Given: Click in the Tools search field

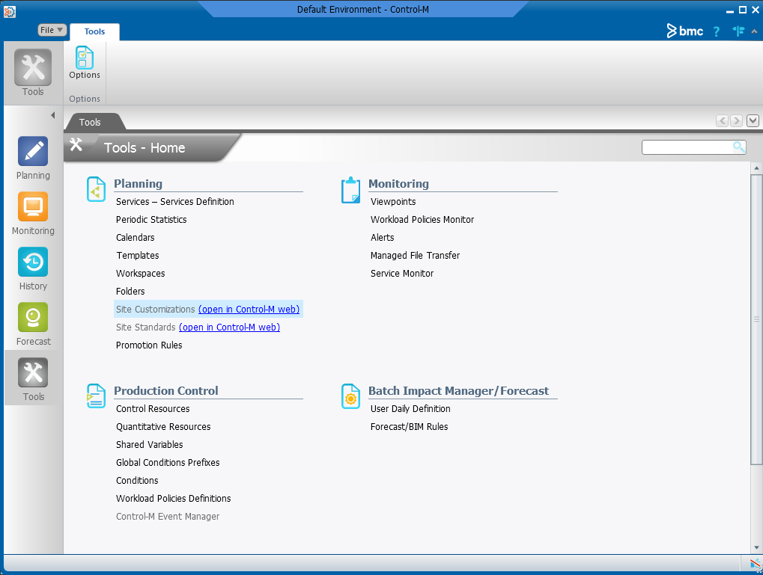Looking at the screenshot, I should (x=687, y=147).
